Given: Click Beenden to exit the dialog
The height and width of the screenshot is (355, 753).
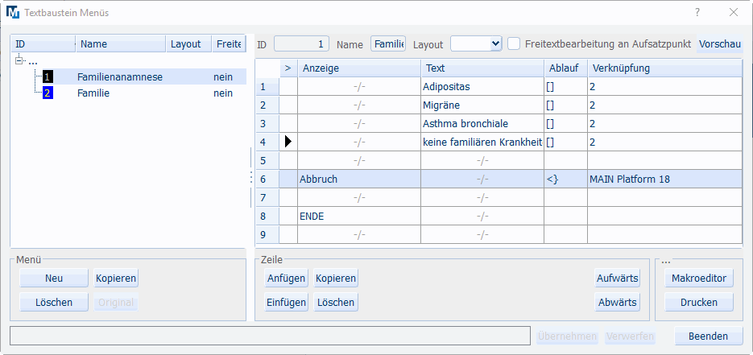Looking at the screenshot, I should [709, 336].
